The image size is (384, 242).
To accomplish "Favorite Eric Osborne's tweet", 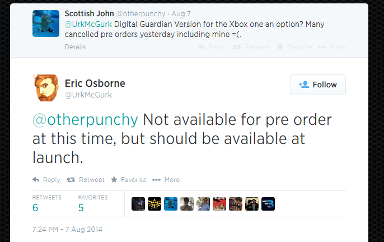I will click(x=128, y=180).
